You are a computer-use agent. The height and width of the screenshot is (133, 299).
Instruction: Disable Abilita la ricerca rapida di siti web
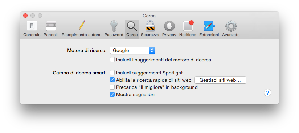click(112, 80)
